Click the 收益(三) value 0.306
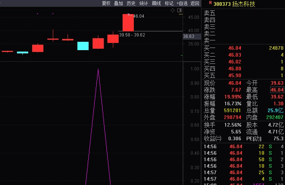The image size is (285, 185). 235,138
